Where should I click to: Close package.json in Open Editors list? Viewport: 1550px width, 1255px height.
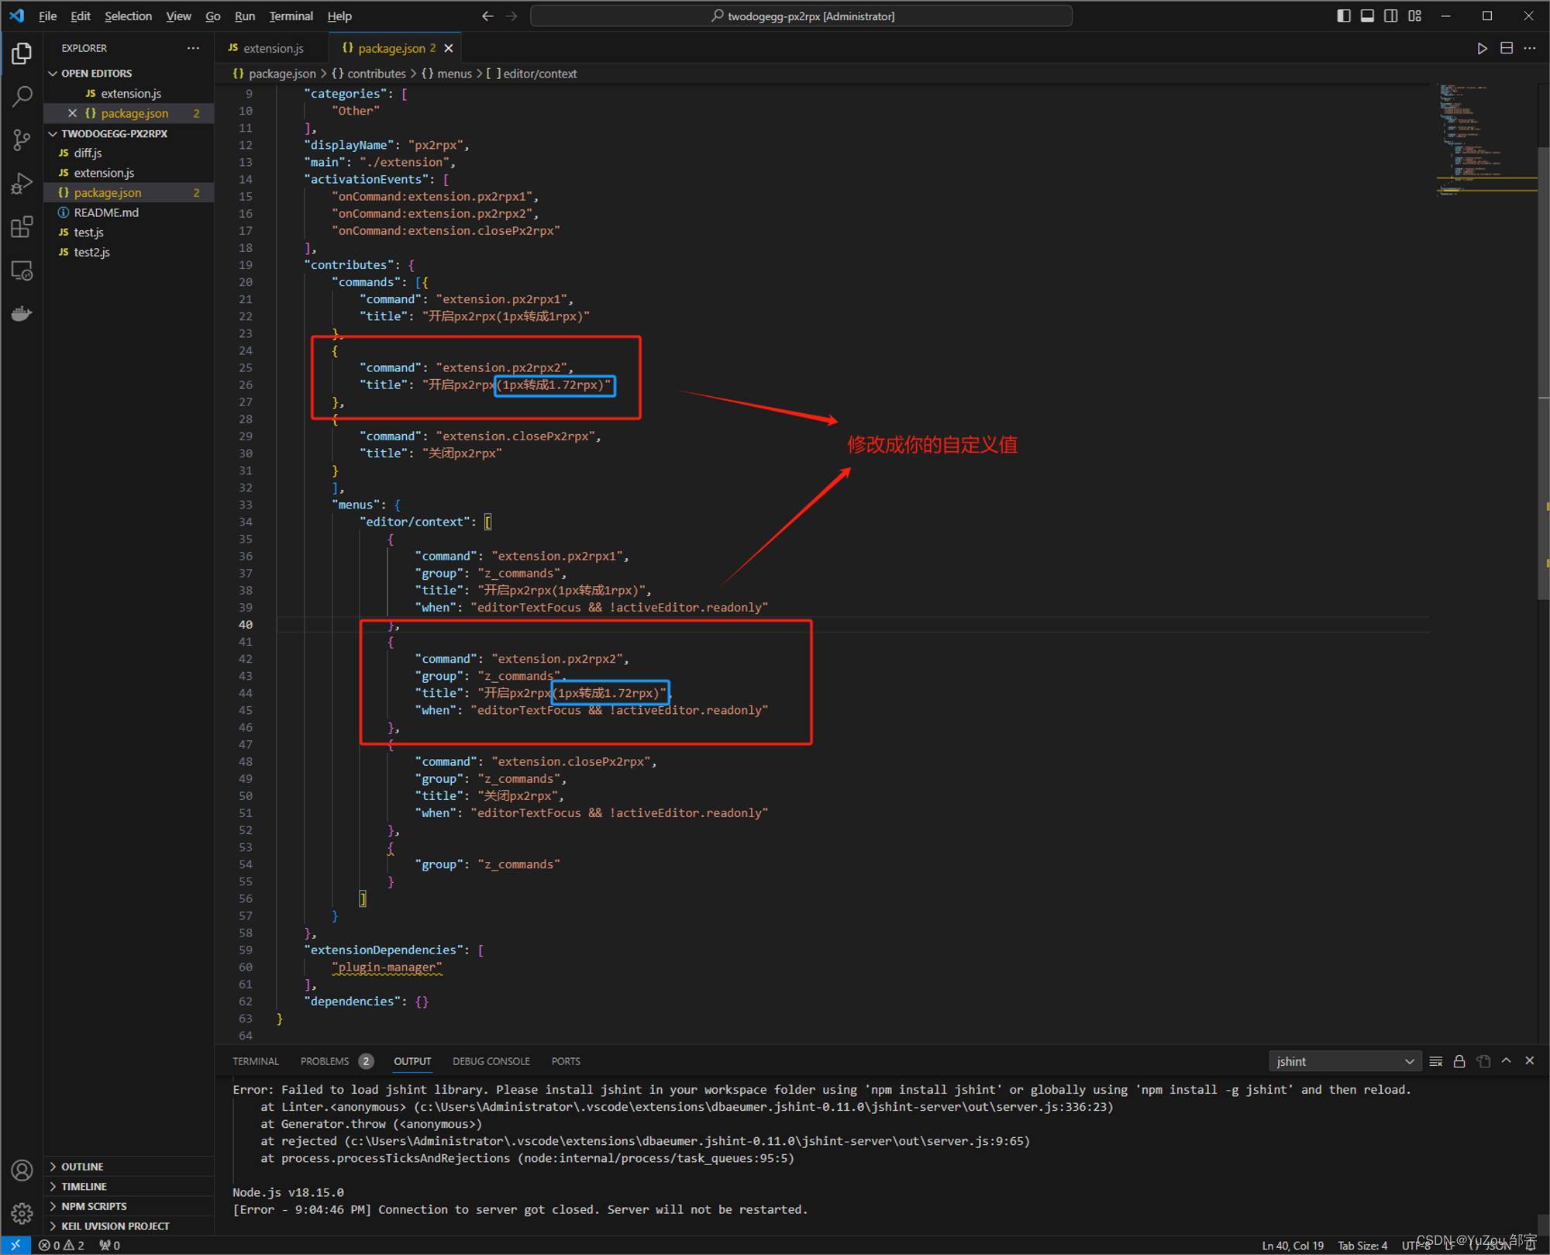(72, 113)
